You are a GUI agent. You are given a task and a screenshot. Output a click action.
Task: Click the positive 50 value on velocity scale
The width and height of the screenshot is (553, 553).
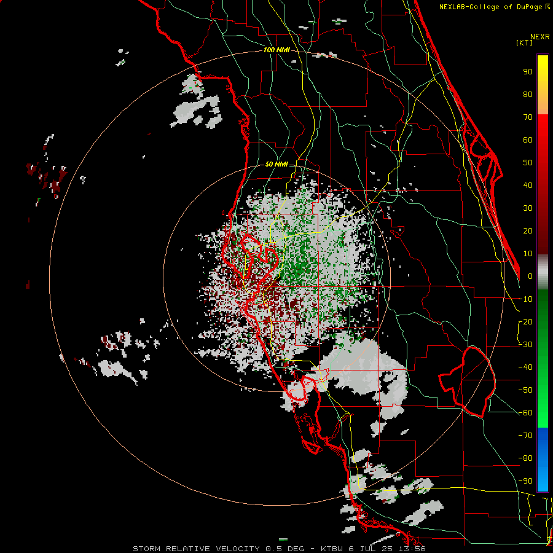click(528, 163)
